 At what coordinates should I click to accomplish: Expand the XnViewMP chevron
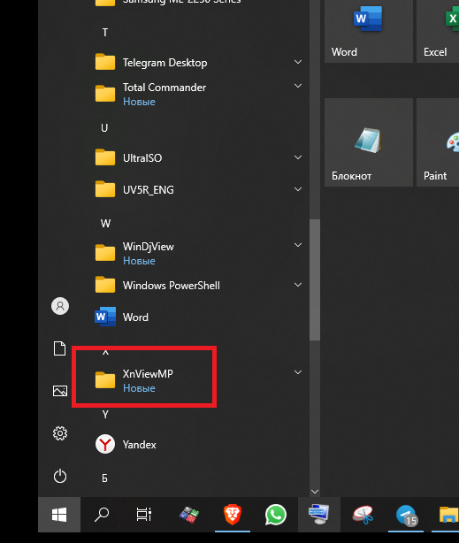[x=298, y=372]
